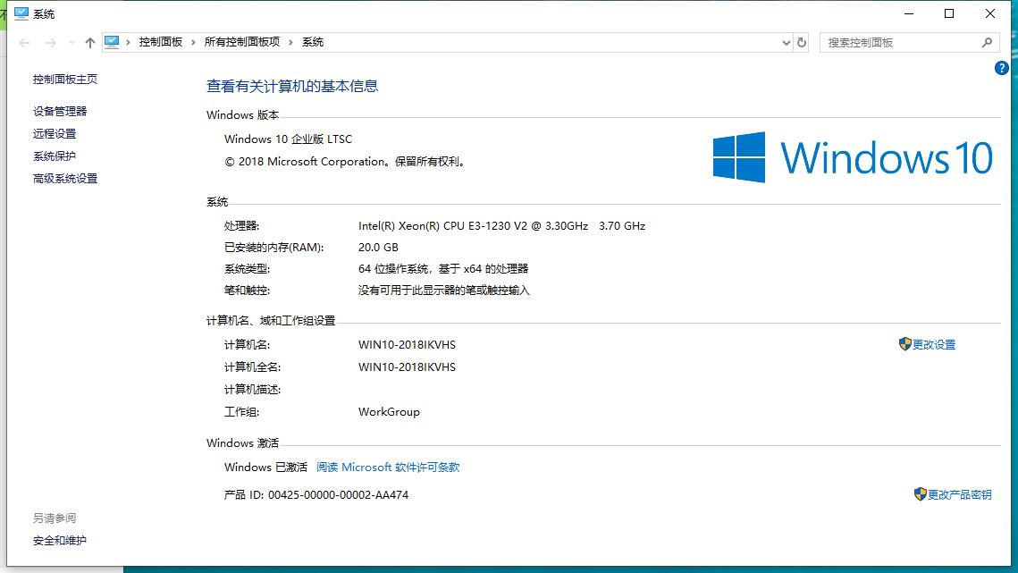This screenshot has height=573, width=1018.
Task: Click the Forward navigation arrow
Action: tap(51, 43)
